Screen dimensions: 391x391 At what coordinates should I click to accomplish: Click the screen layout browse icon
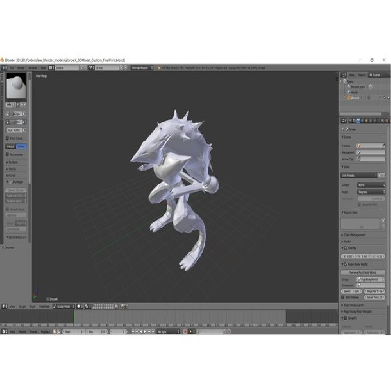coord(51,68)
